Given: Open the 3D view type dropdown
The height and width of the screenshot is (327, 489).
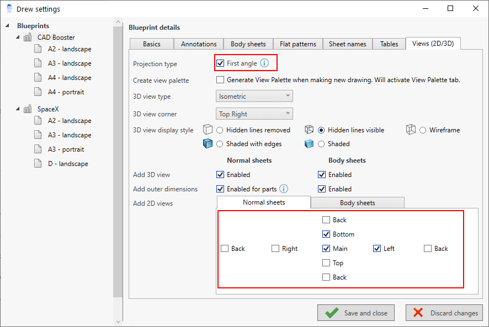Looking at the screenshot, I should (x=254, y=97).
